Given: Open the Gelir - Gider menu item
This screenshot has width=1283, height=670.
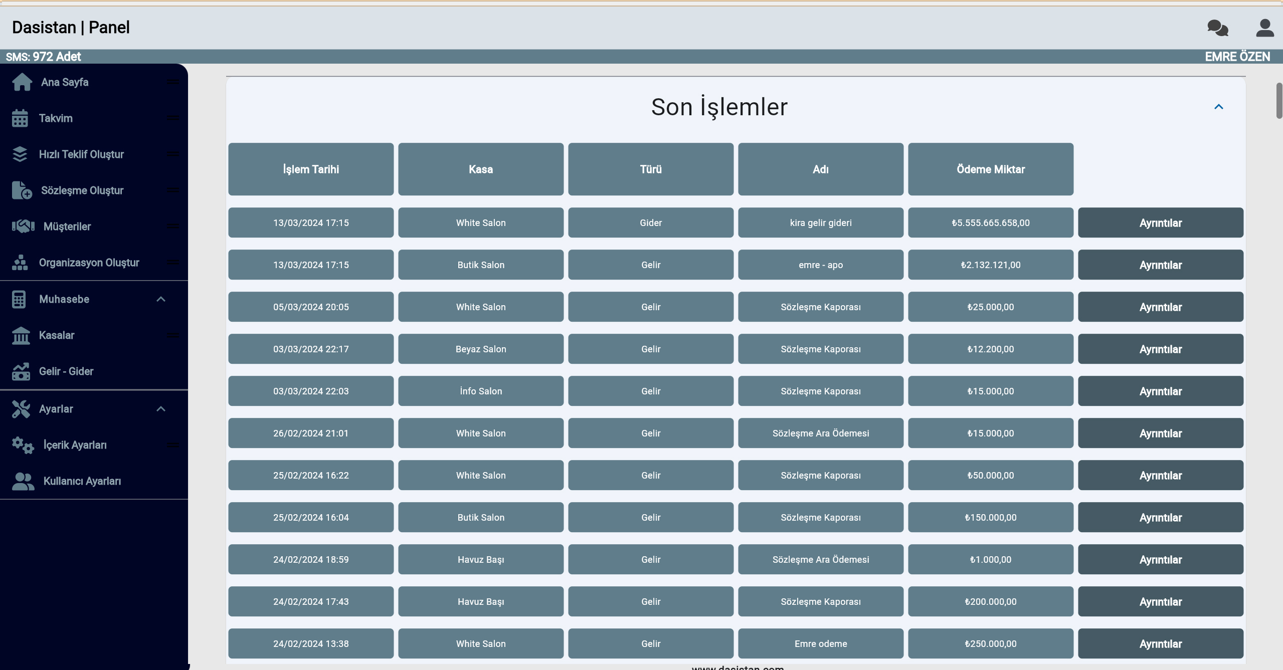Looking at the screenshot, I should click(66, 371).
